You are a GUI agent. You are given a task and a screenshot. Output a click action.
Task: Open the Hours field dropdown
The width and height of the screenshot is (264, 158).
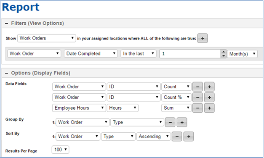pos(123,108)
